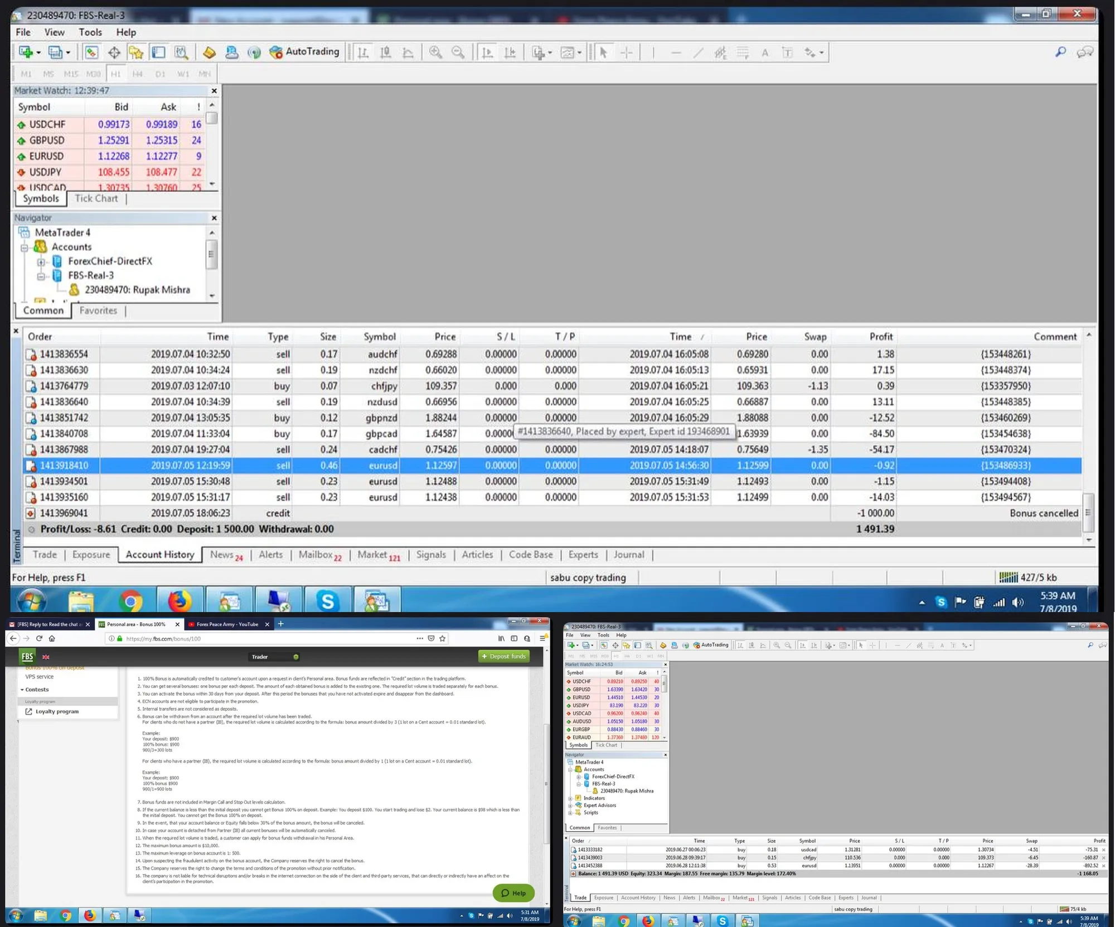
Task: Select the Crosshair tool in large MetaTrader toolbar
Action: [x=626, y=52]
